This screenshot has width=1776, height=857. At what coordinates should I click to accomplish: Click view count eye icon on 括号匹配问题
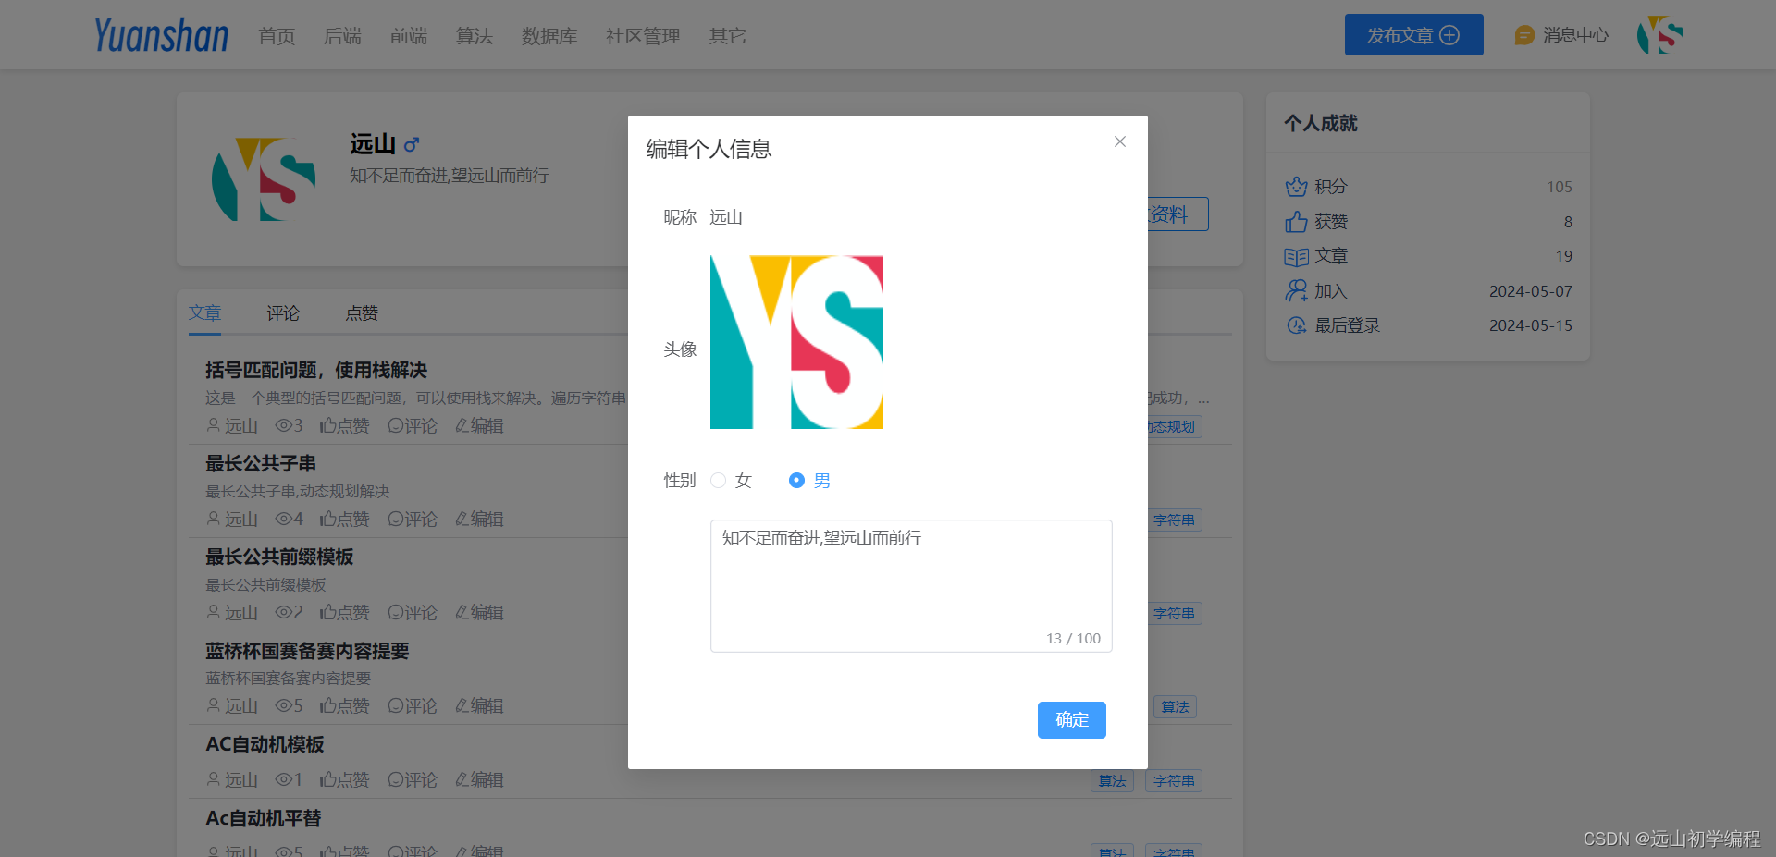pos(283,425)
